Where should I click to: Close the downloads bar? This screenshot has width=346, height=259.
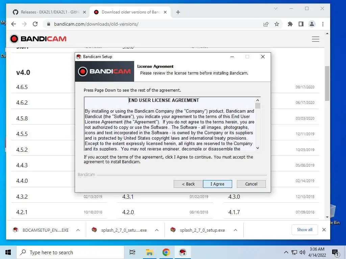click(324, 230)
